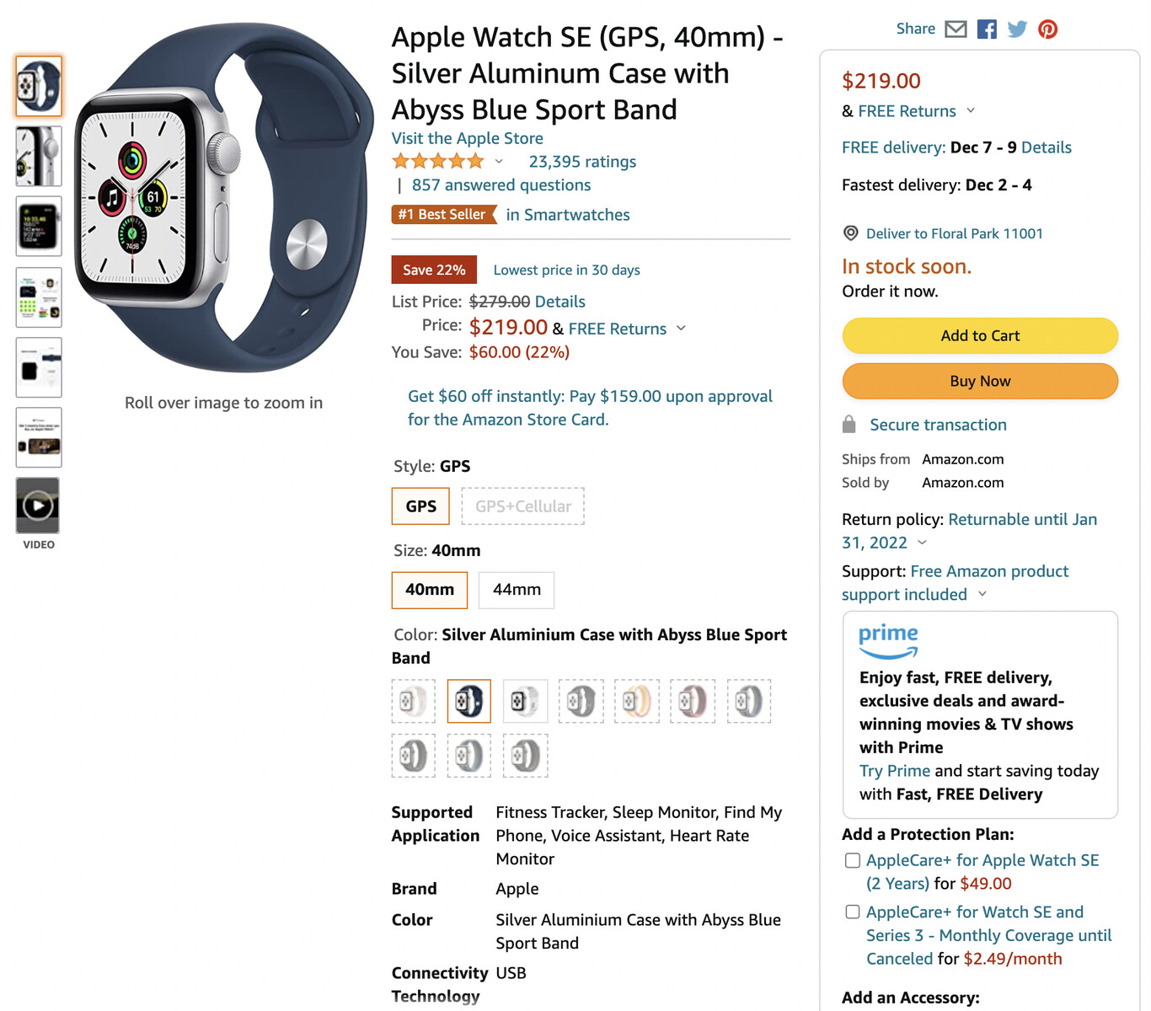This screenshot has height=1011, width=1151.
Task: Choose the third color swatch with white band
Action: 525,701
